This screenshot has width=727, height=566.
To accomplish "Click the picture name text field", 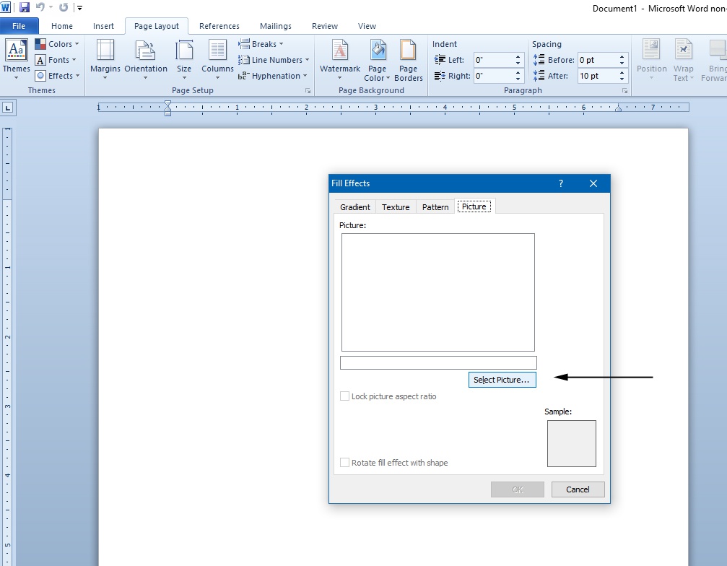I will (x=438, y=362).
